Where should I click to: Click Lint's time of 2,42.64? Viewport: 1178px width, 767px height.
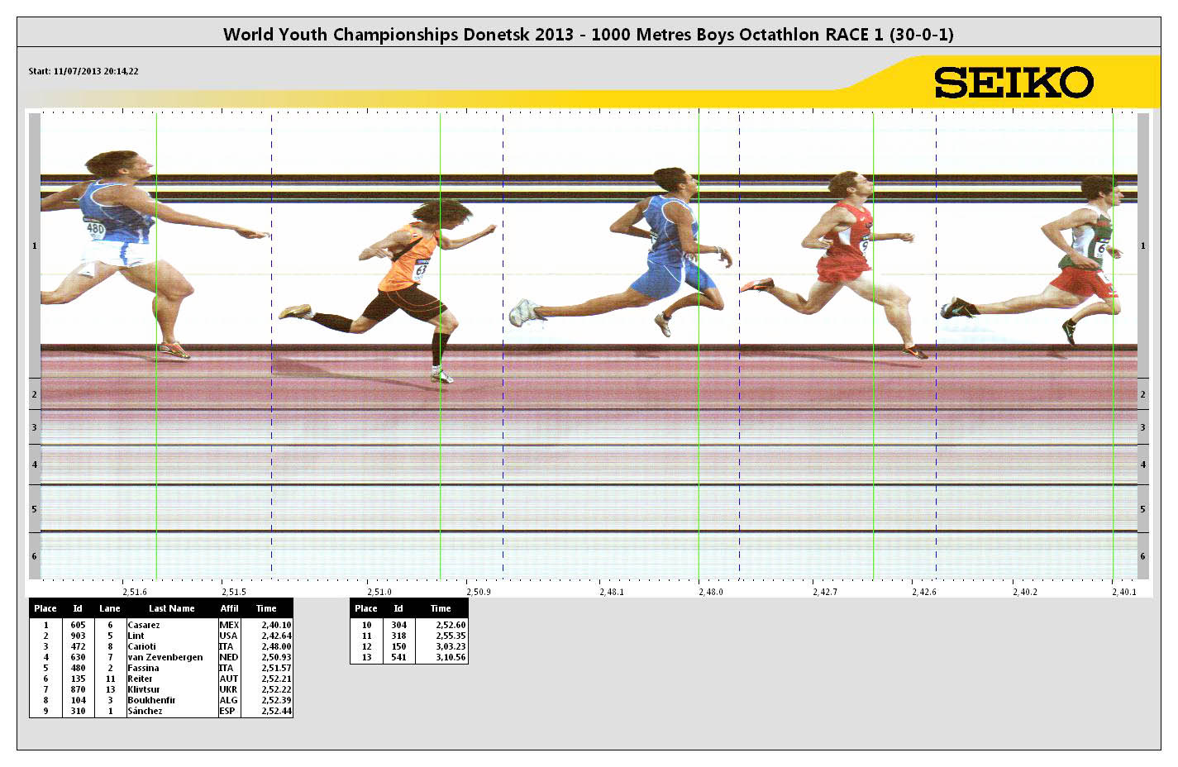tap(276, 636)
